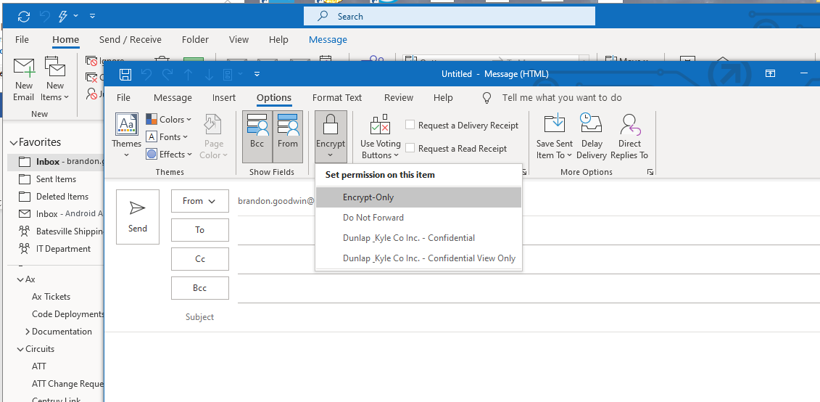Toggle the Bcc show field button
Viewport: 820px width, 402px height.
(x=257, y=136)
